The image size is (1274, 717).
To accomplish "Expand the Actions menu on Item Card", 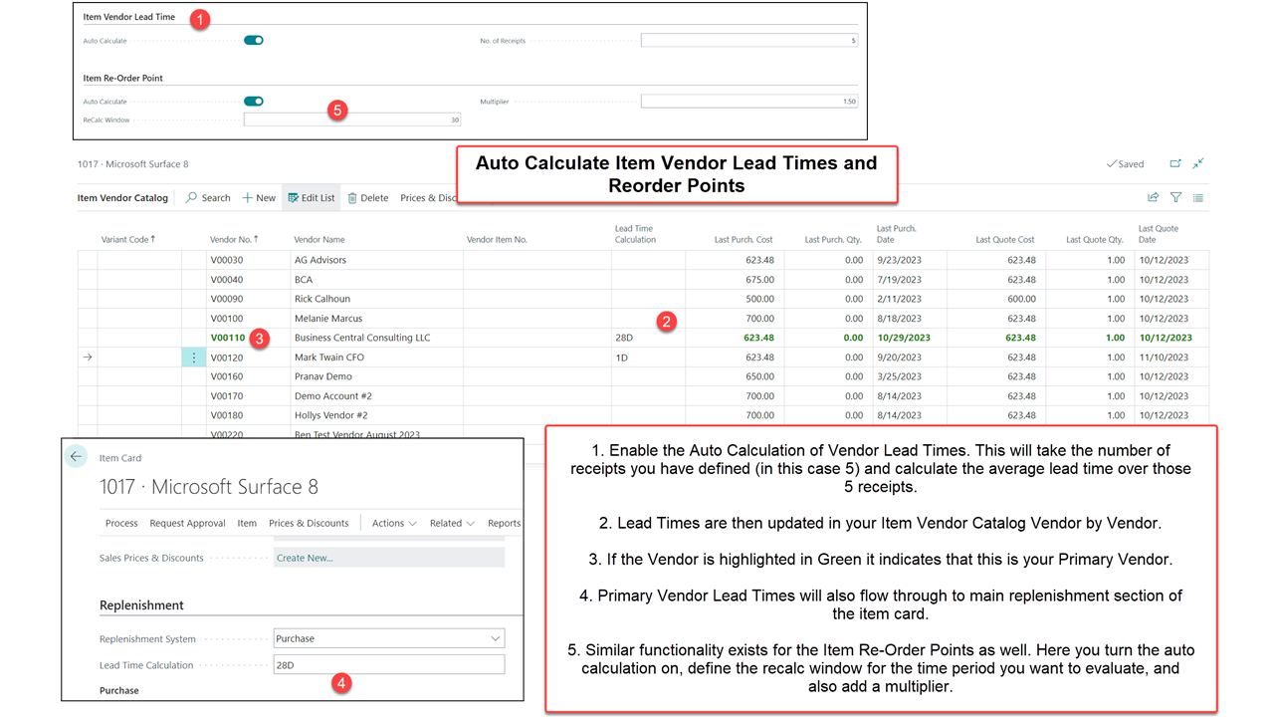I will pyautogui.click(x=394, y=523).
